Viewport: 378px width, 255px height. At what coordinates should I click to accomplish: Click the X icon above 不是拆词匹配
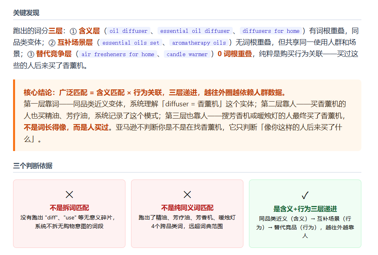tap(69, 195)
